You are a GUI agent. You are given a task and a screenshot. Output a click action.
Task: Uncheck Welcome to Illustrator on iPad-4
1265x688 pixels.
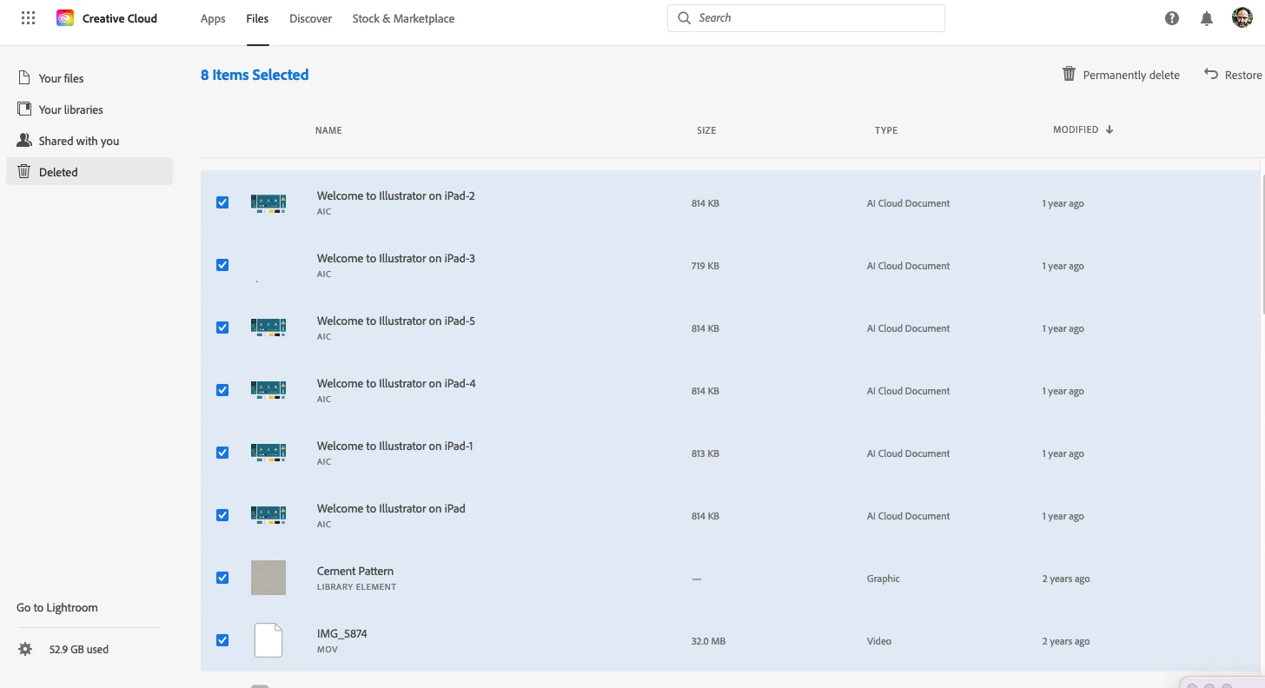pos(222,390)
